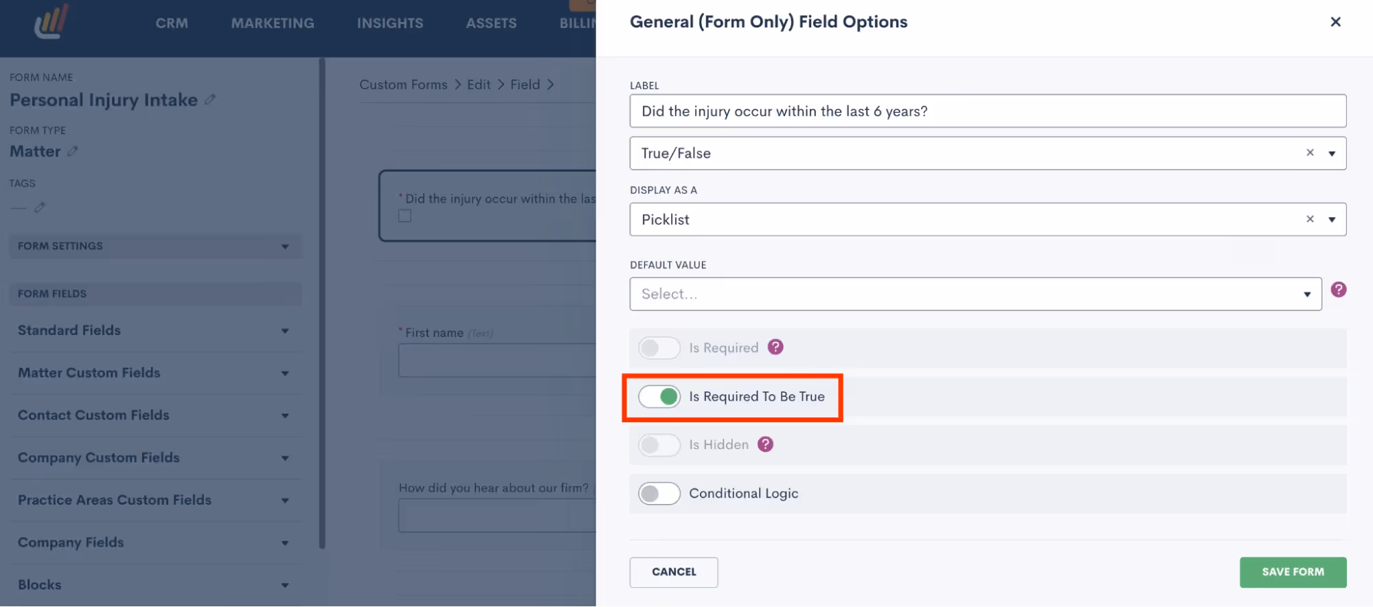Clear the True/False field type selection
The height and width of the screenshot is (607, 1373).
click(x=1310, y=152)
